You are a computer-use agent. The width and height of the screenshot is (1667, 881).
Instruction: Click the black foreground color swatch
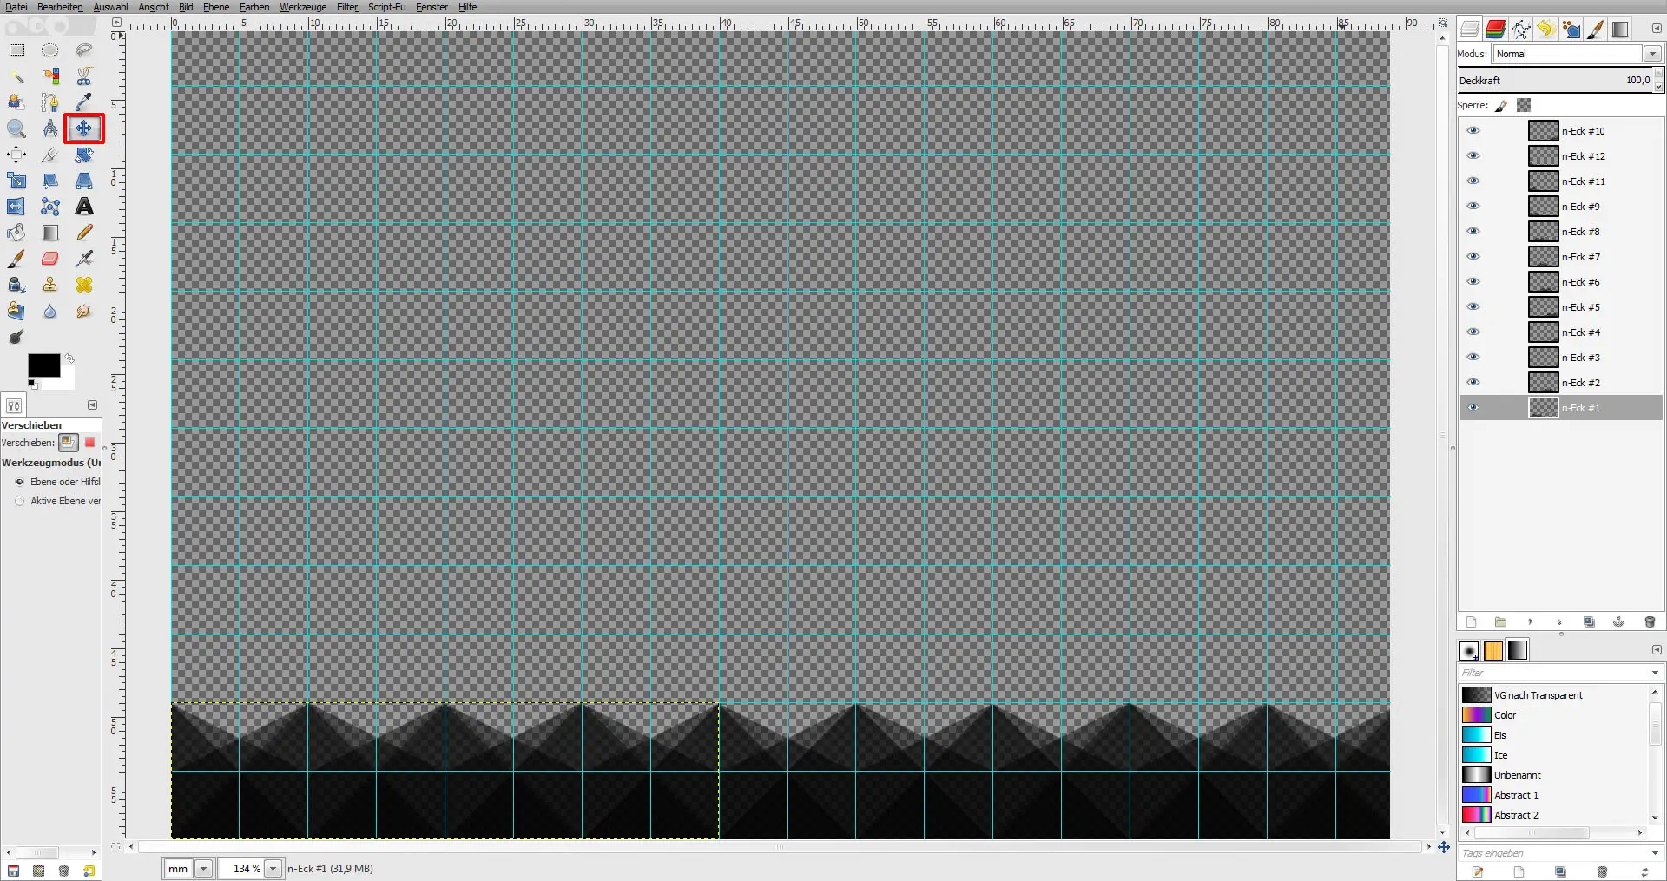pos(42,365)
